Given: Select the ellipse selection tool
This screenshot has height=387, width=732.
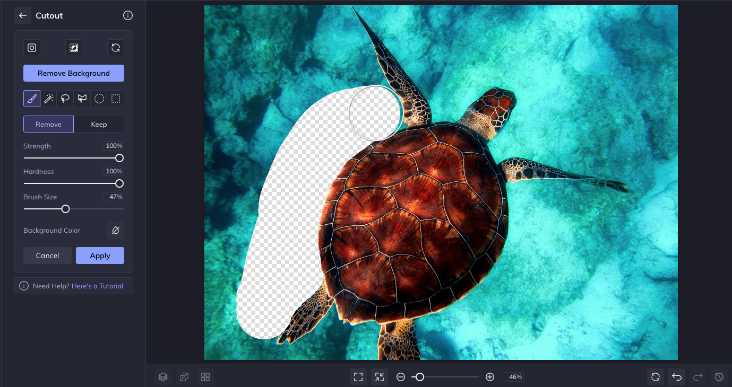Looking at the screenshot, I should (99, 99).
